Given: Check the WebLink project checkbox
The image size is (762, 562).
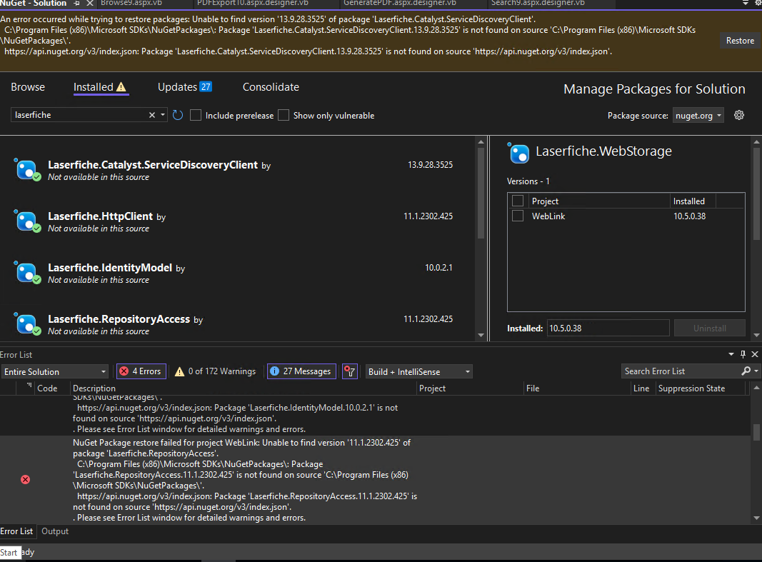Looking at the screenshot, I should (518, 216).
